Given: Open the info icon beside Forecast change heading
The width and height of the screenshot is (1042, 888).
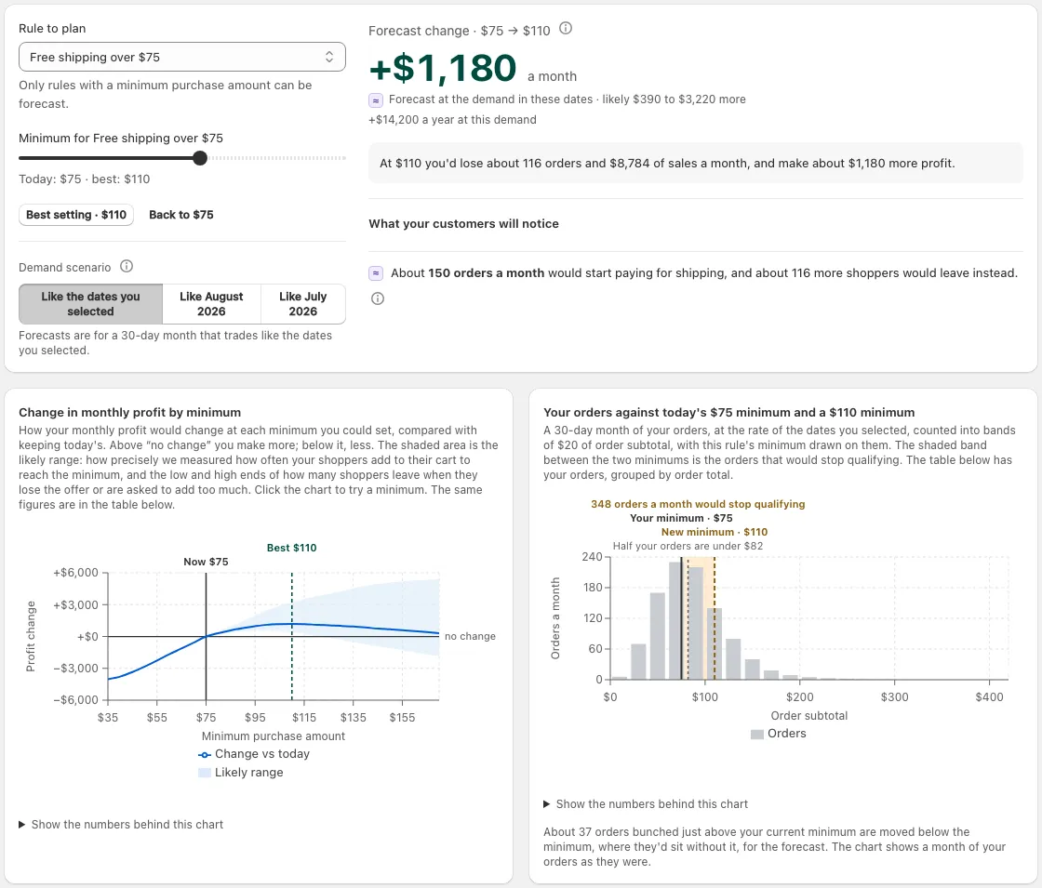Looking at the screenshot, I should pyautogui.click(x=566, y=29).
